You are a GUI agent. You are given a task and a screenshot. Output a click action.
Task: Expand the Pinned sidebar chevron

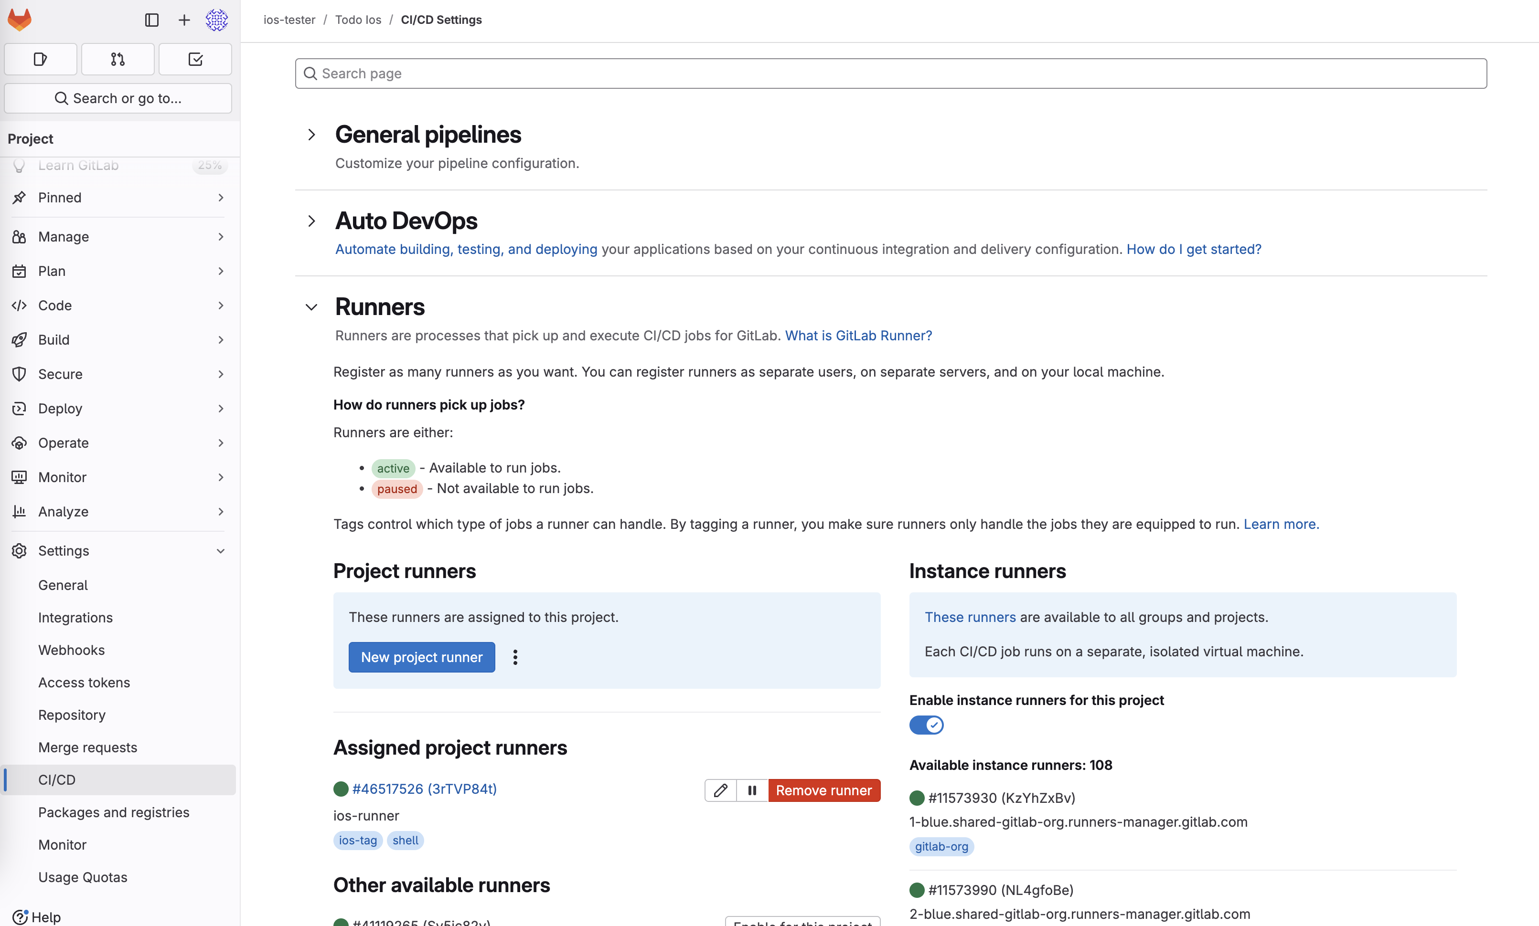tap(220, 197)
